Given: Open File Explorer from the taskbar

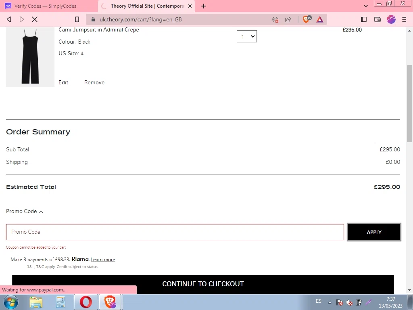Looking at the screenshot, I should (36, 302).
